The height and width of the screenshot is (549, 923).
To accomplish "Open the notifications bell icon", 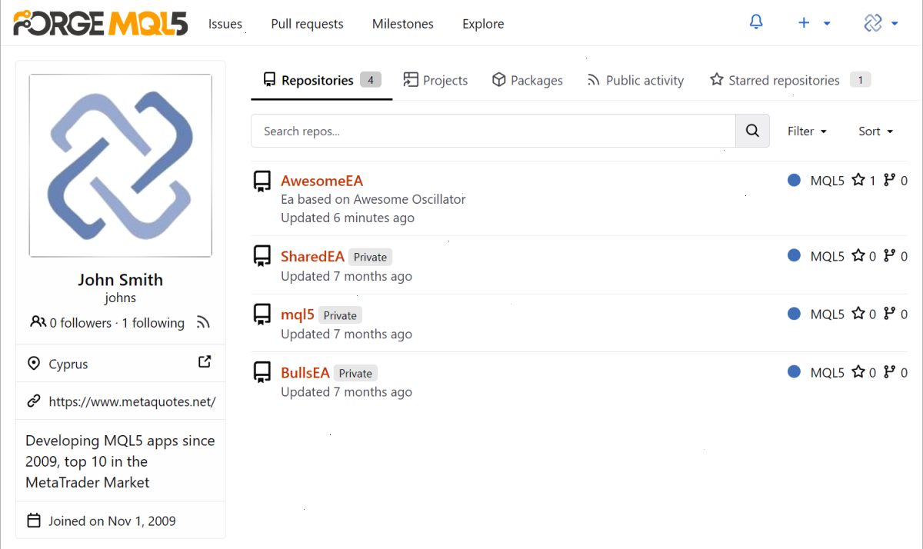I will (x=756, y=22).
